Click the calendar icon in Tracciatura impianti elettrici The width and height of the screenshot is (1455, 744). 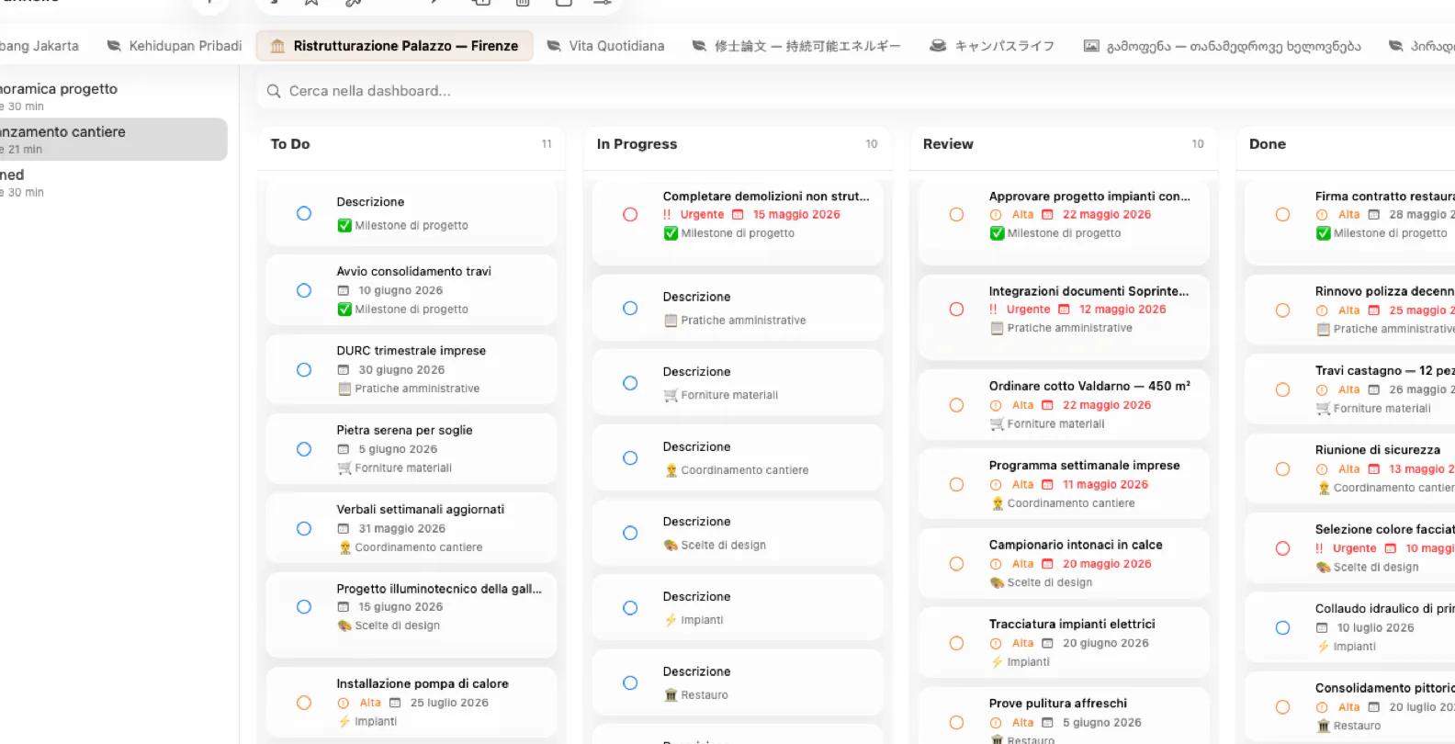[x=1047, y=644]
